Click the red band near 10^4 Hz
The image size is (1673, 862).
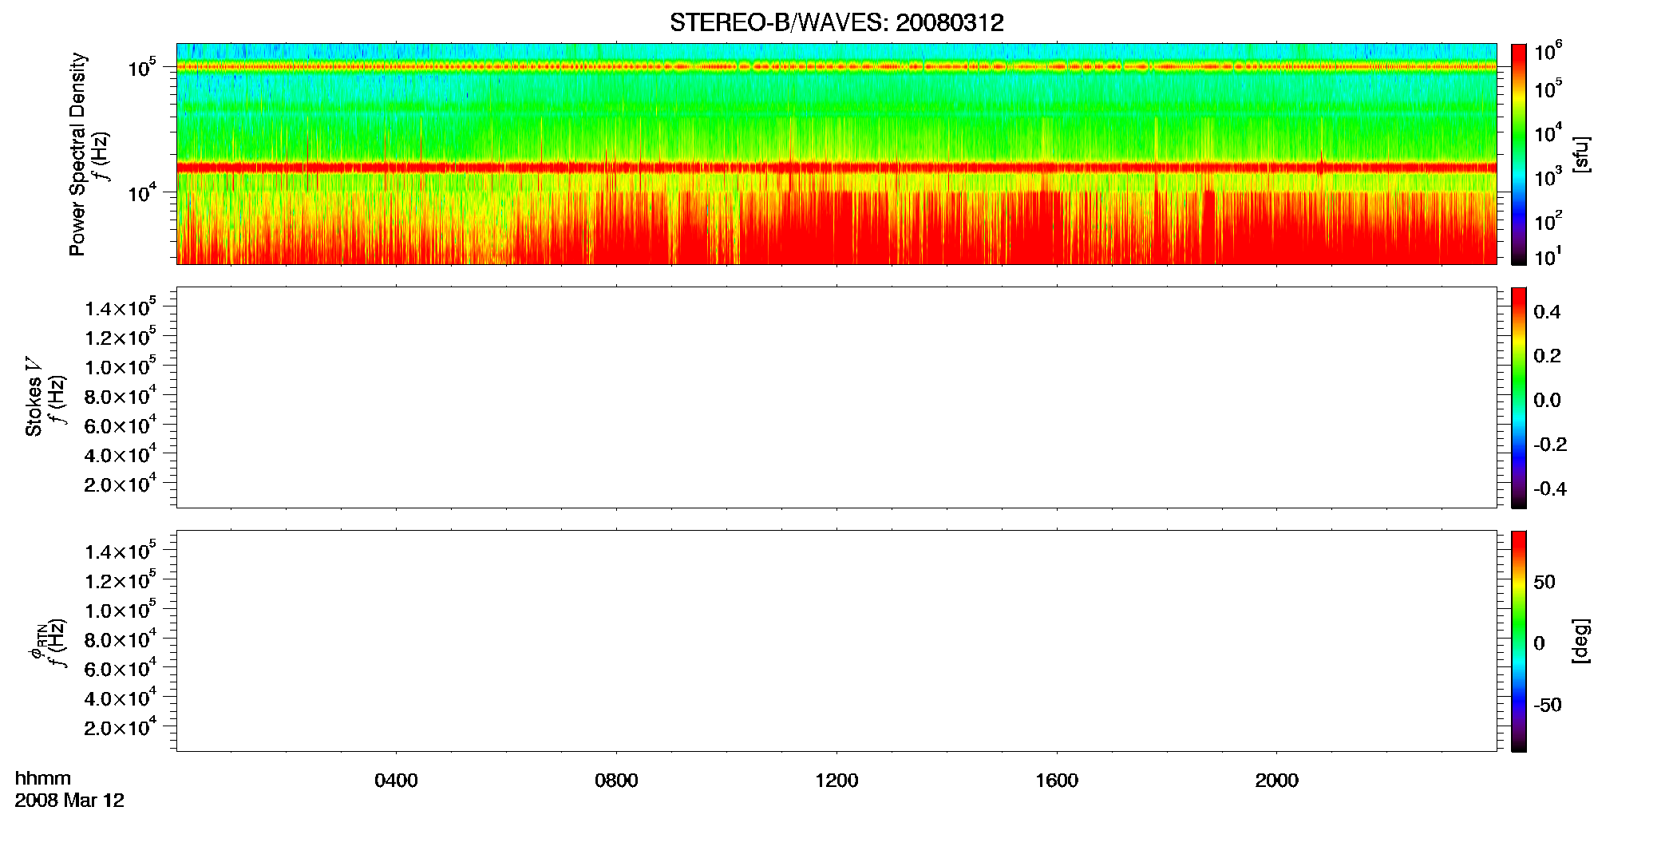pos(836,168)
